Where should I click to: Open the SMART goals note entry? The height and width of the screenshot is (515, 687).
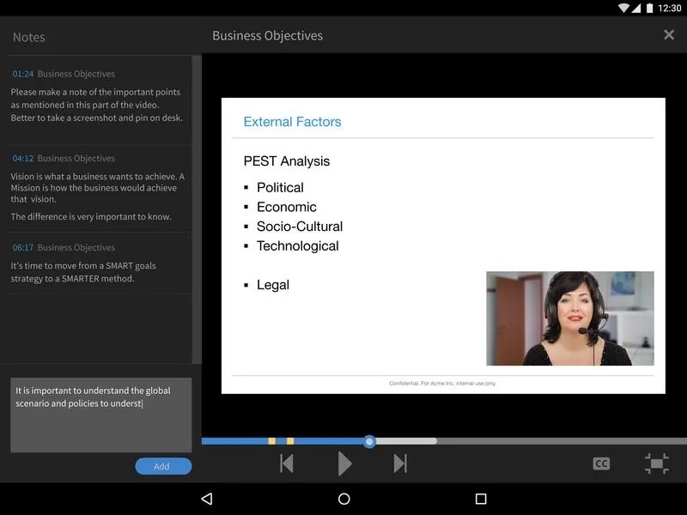99,263
